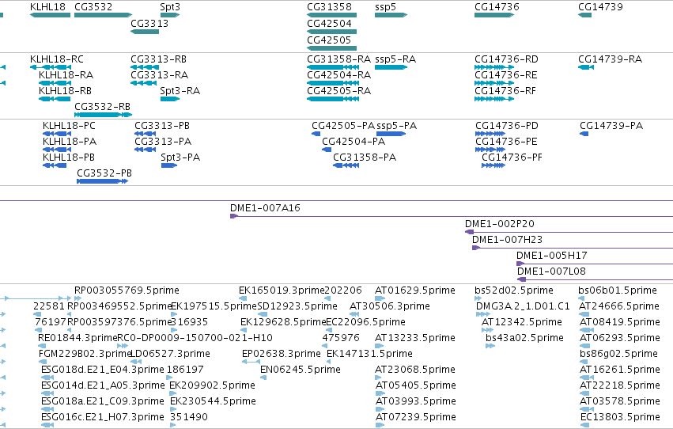Select the CG3313-PA protein feature
Image resolution: width=673 pixels, height=429 pixels.
coord(145,150)
